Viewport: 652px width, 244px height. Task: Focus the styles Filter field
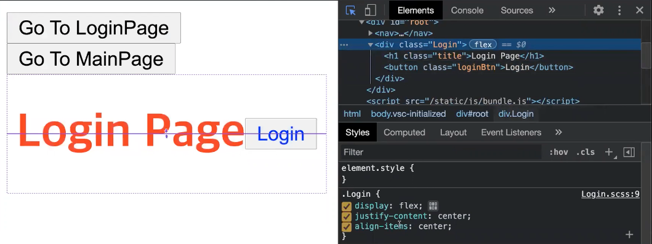441,152
